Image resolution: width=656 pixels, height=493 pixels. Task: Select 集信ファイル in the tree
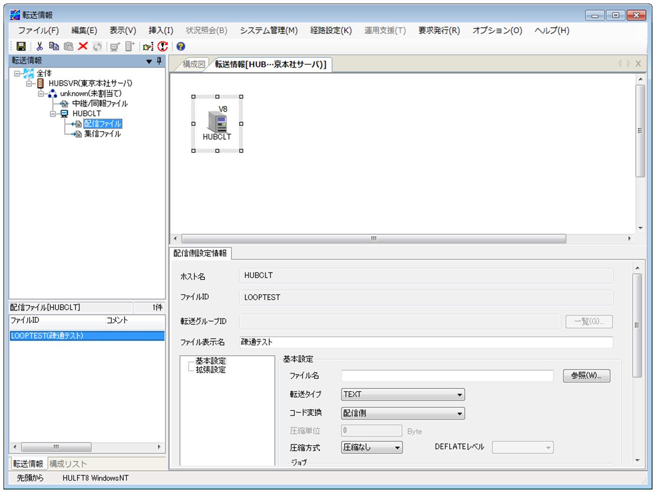[x=102, y=134]
